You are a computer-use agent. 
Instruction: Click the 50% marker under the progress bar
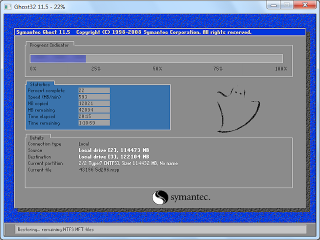(x=157, y=68)
